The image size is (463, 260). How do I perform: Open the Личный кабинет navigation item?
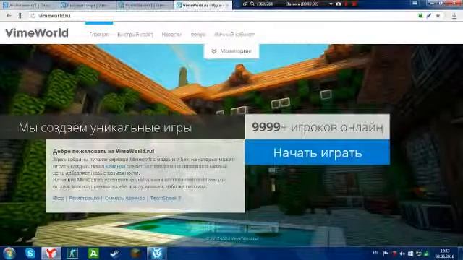234,35
